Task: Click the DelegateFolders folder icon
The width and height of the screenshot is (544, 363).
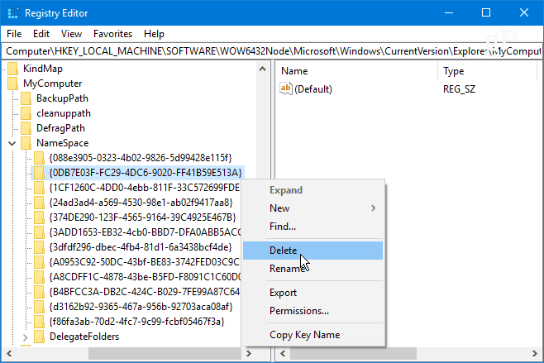Action: click(x=39, y=337)
